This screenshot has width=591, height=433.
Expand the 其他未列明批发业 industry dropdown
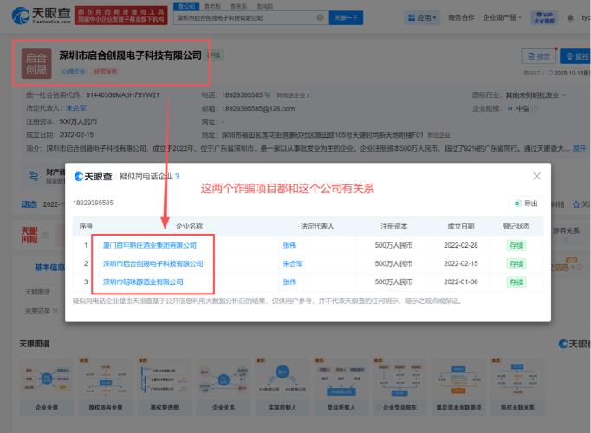pos(536,95)
